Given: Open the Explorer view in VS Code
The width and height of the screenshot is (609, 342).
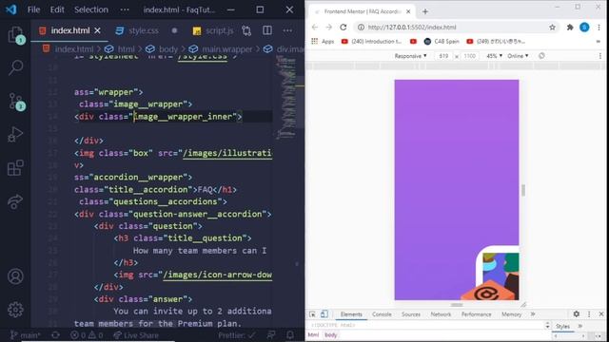Looking at the screenshot, I should point(15,34).
